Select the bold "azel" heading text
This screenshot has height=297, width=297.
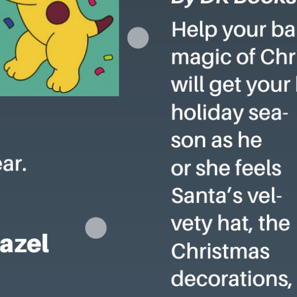pyautogui.click(x=24, y=243)
